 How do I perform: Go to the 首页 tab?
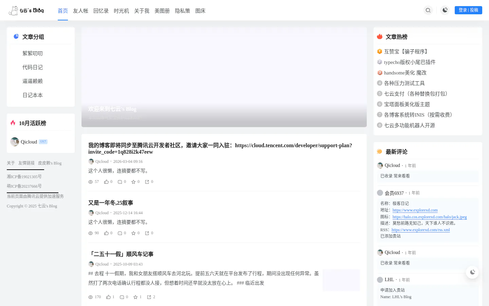[63, 11]
